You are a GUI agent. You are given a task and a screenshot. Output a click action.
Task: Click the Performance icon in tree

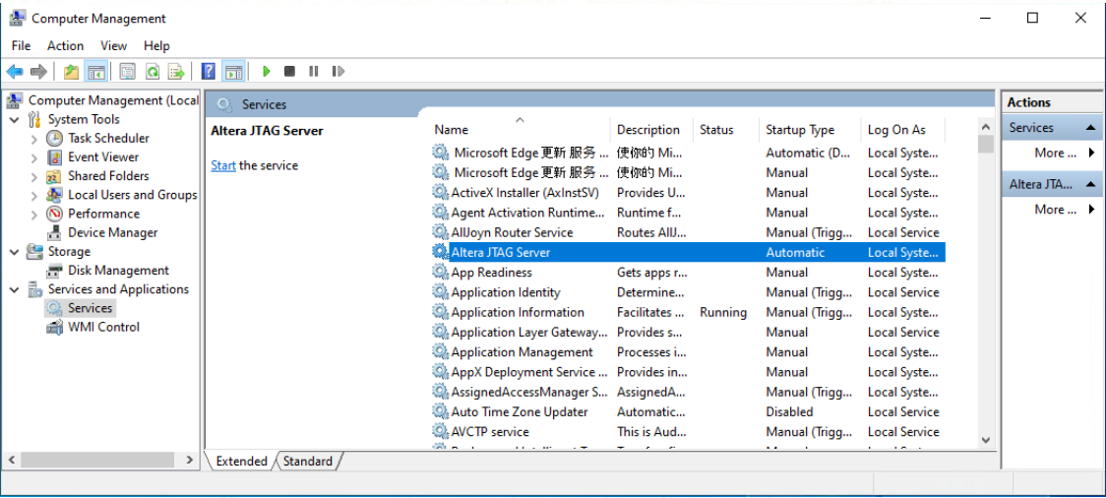point(54,214)
